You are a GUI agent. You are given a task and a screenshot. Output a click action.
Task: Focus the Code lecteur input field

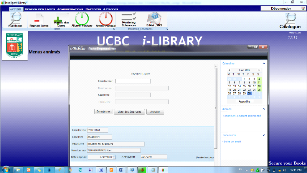coord(133,81)
